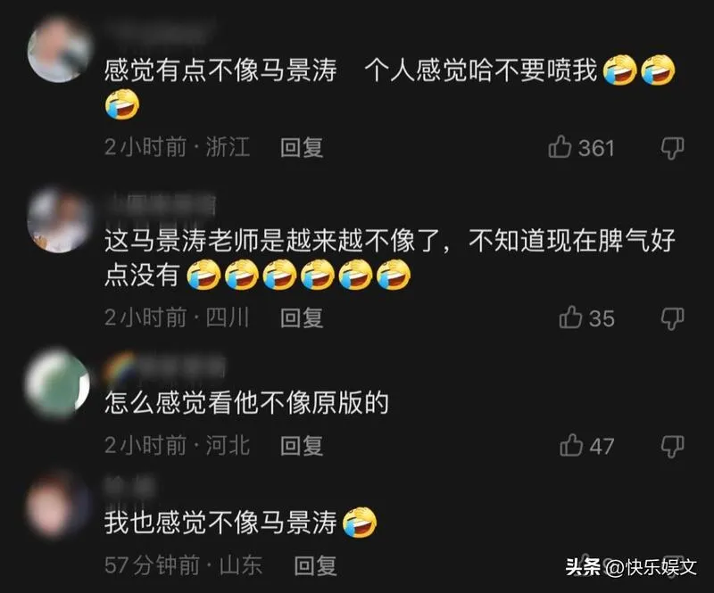Image resolution: width=714 pixels, height=593 pixels.
Task: Open the blurred username of second commenter
Action: 160,206
